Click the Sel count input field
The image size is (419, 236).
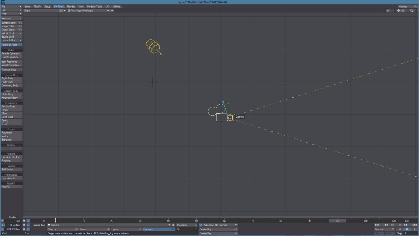[x=188, y=229]
